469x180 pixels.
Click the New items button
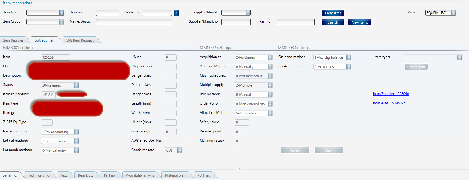click(x=359, y=22)
